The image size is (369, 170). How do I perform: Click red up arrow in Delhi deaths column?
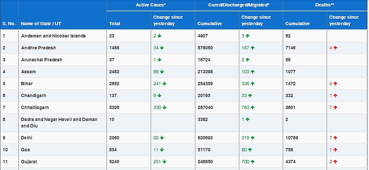335,138
